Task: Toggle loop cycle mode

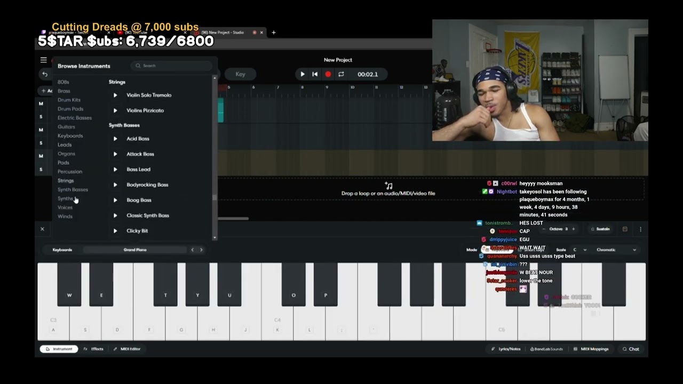Action: point(341,74)
